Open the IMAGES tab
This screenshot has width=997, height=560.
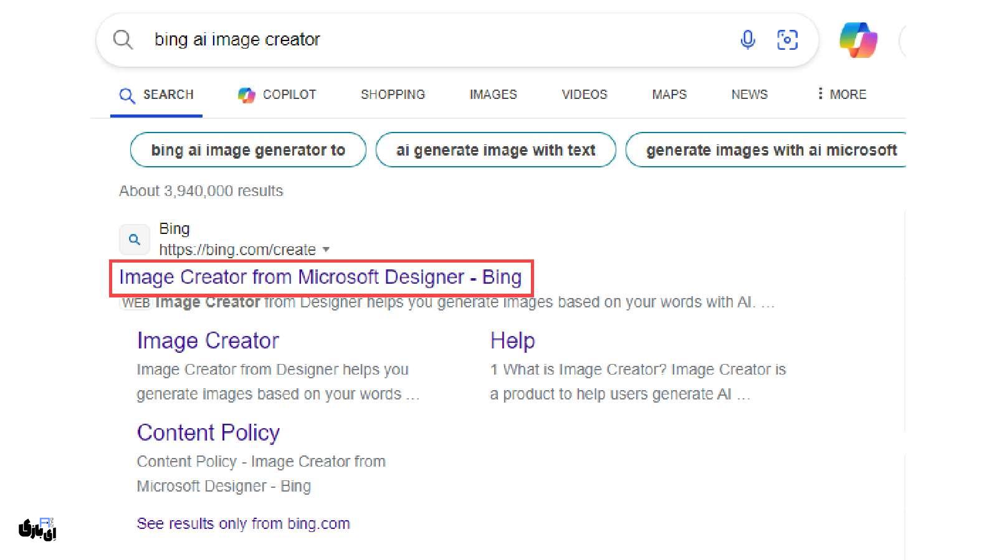tap(493, 95)
